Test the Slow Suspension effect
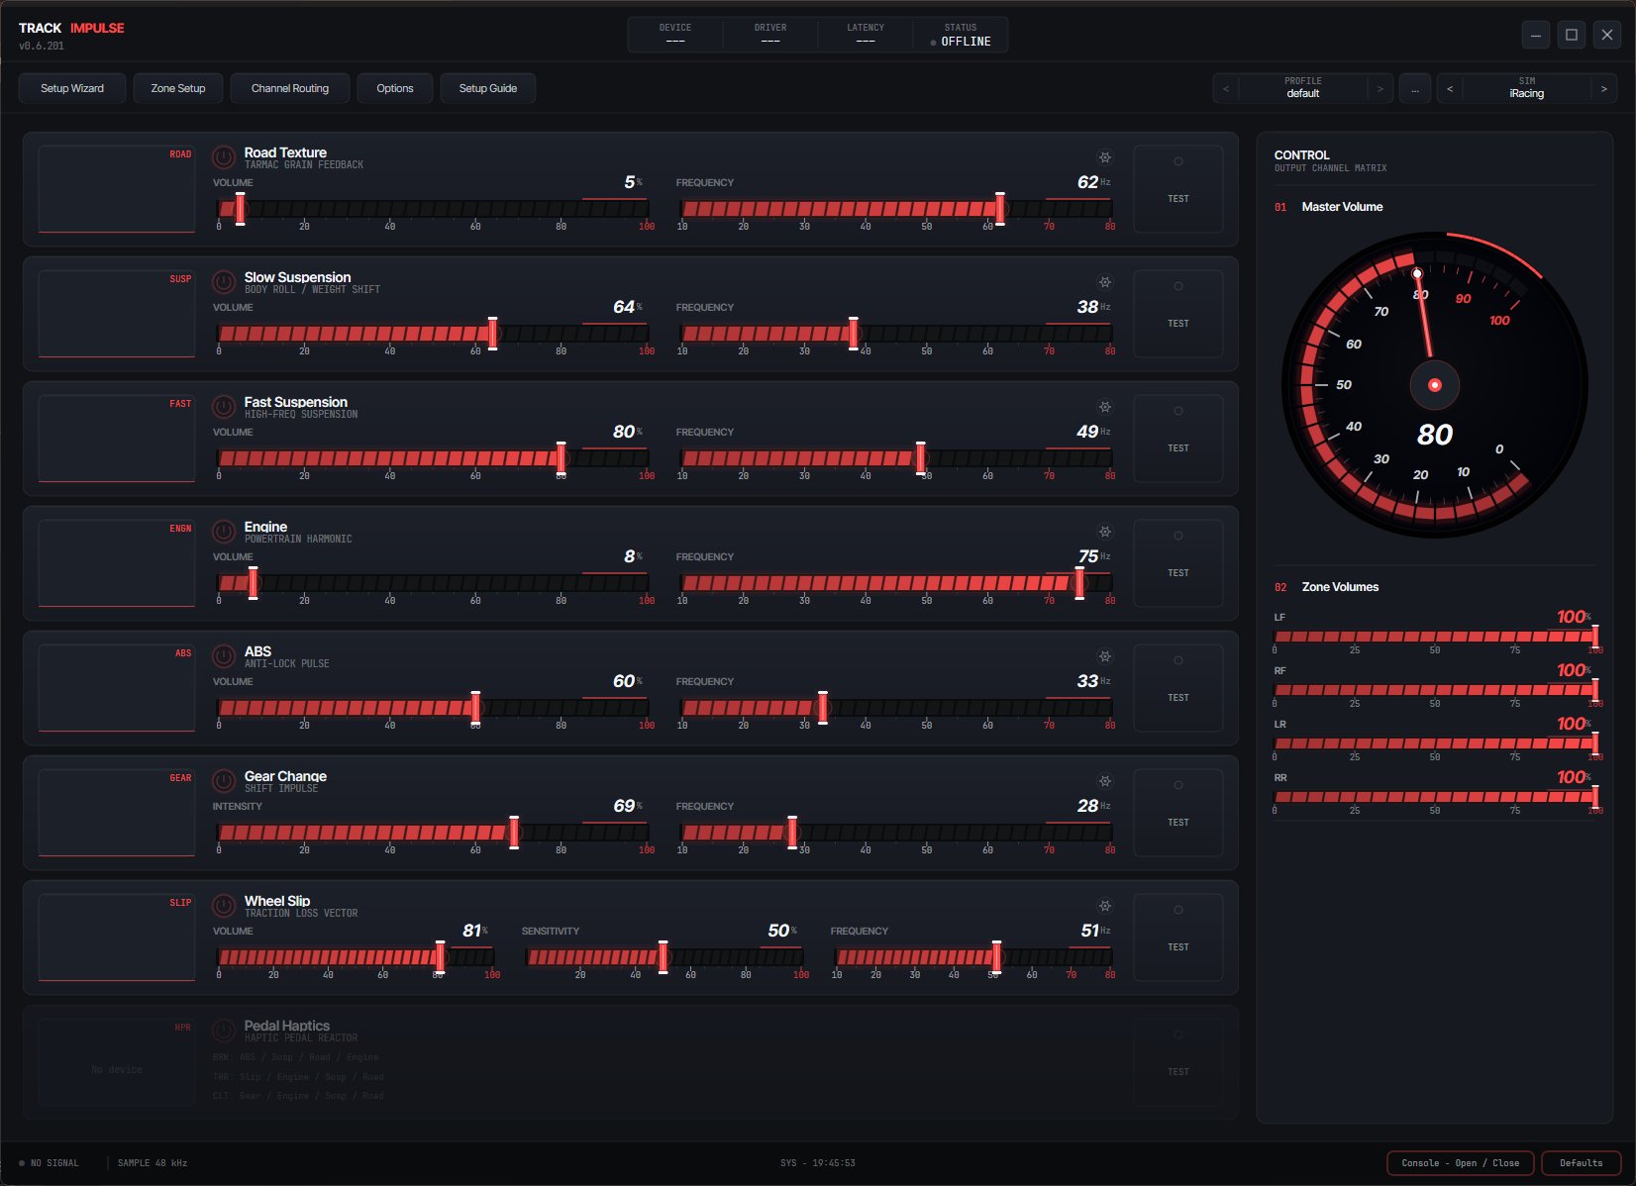The width and height of the screenshot is (1636, 1186). [1178, 314]
